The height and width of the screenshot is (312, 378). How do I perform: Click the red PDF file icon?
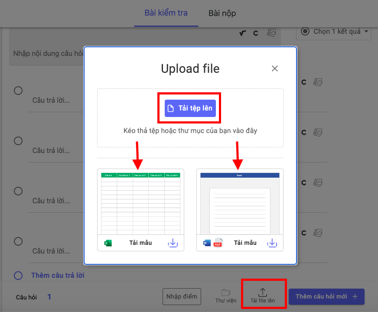click(218, 243)
